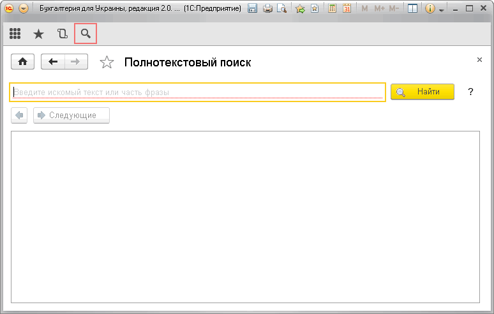Focus the full-text search input field
The image size is (494, 314).
coord(198,92)
